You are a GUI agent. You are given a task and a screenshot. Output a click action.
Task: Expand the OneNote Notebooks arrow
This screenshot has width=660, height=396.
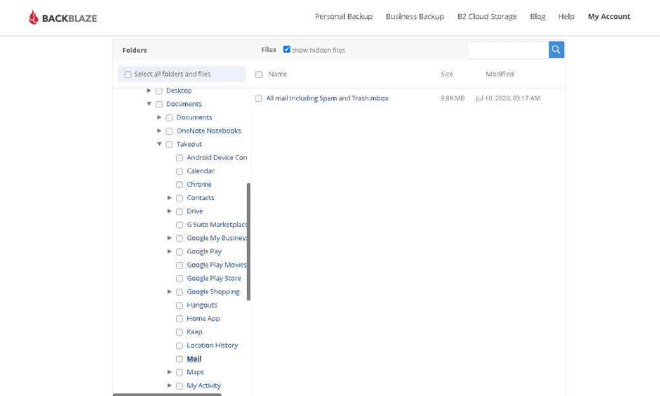159,131
